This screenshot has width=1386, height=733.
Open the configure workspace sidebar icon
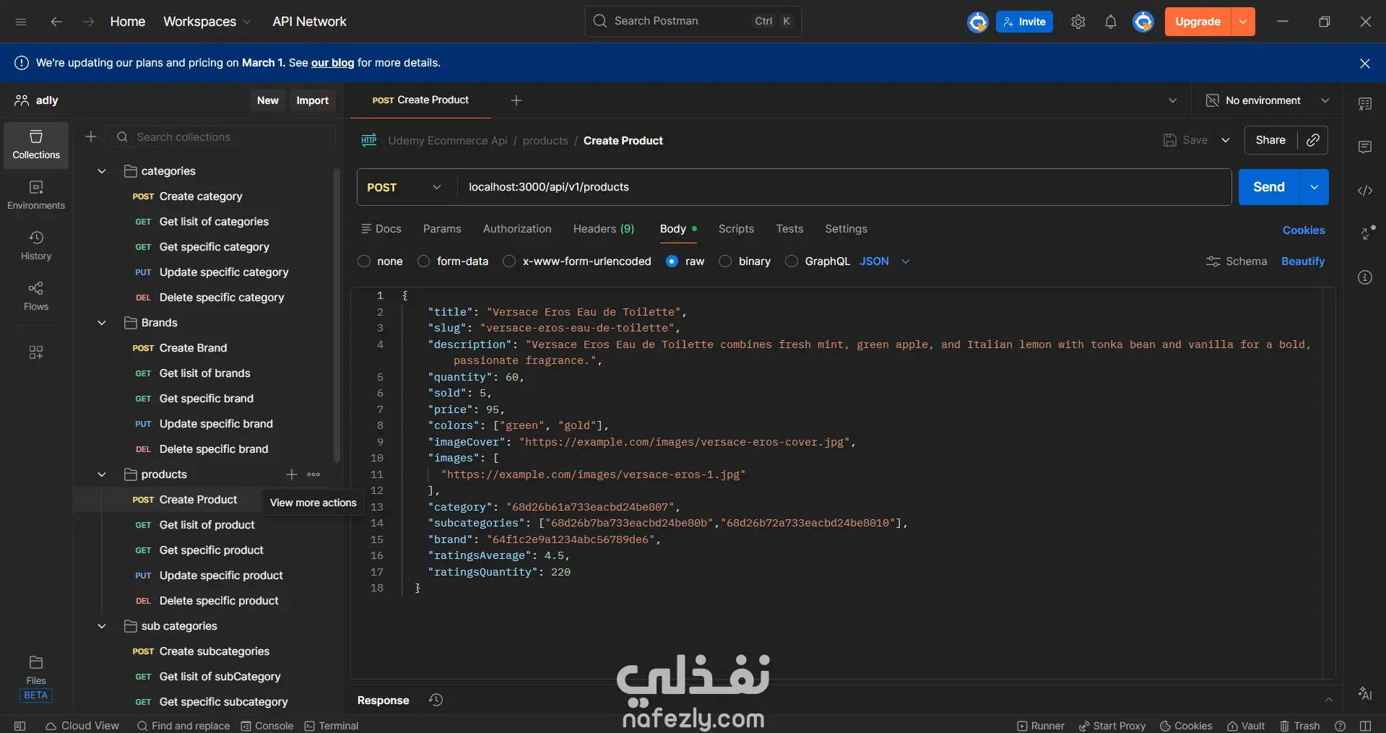click(x=36, y=352)
